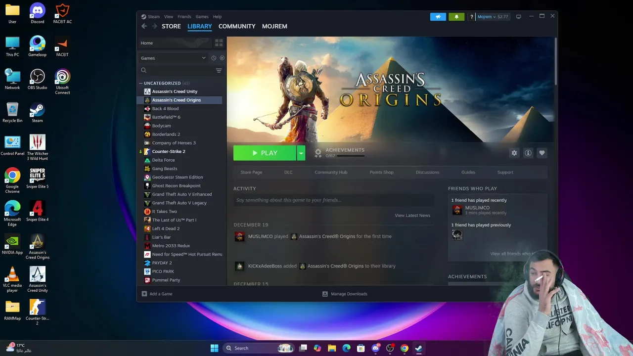Open File Explorer from taskbar
Image resolution: width=633 pixels, height=356 pixels.
[x=332, y=348]
